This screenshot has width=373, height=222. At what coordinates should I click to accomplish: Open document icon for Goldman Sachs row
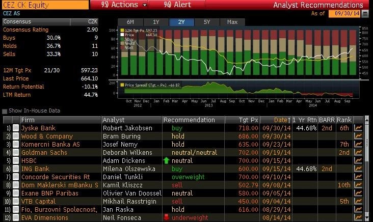coord(16,152)
